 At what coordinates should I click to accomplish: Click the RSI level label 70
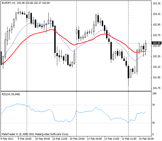coord(153,105)
